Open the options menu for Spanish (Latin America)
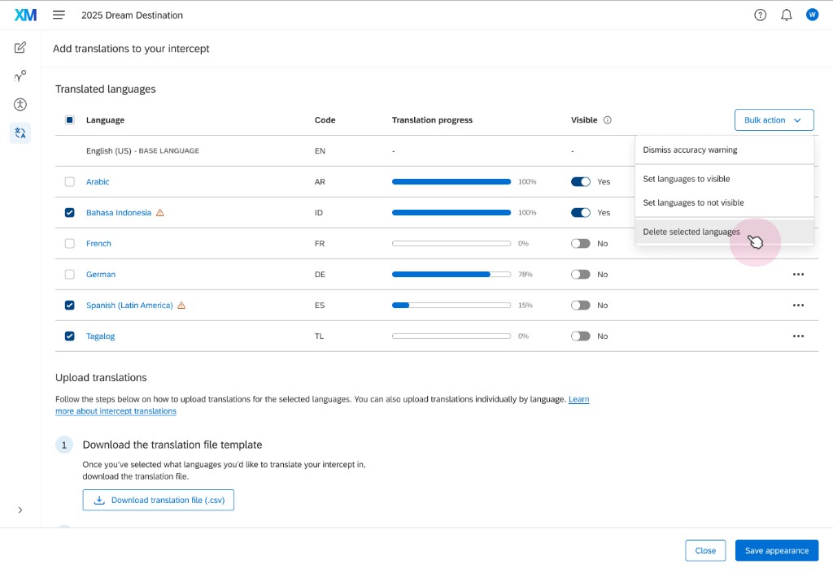The height and width of the screenshot is (573, 833). pyautogui.click(x=798, y=305)
